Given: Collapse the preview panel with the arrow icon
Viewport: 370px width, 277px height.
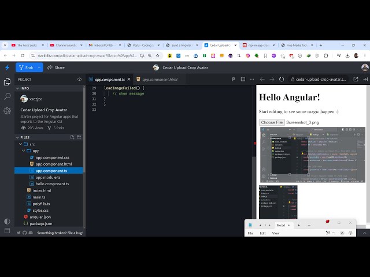Looking at the screenshot, I should [364, 79].
